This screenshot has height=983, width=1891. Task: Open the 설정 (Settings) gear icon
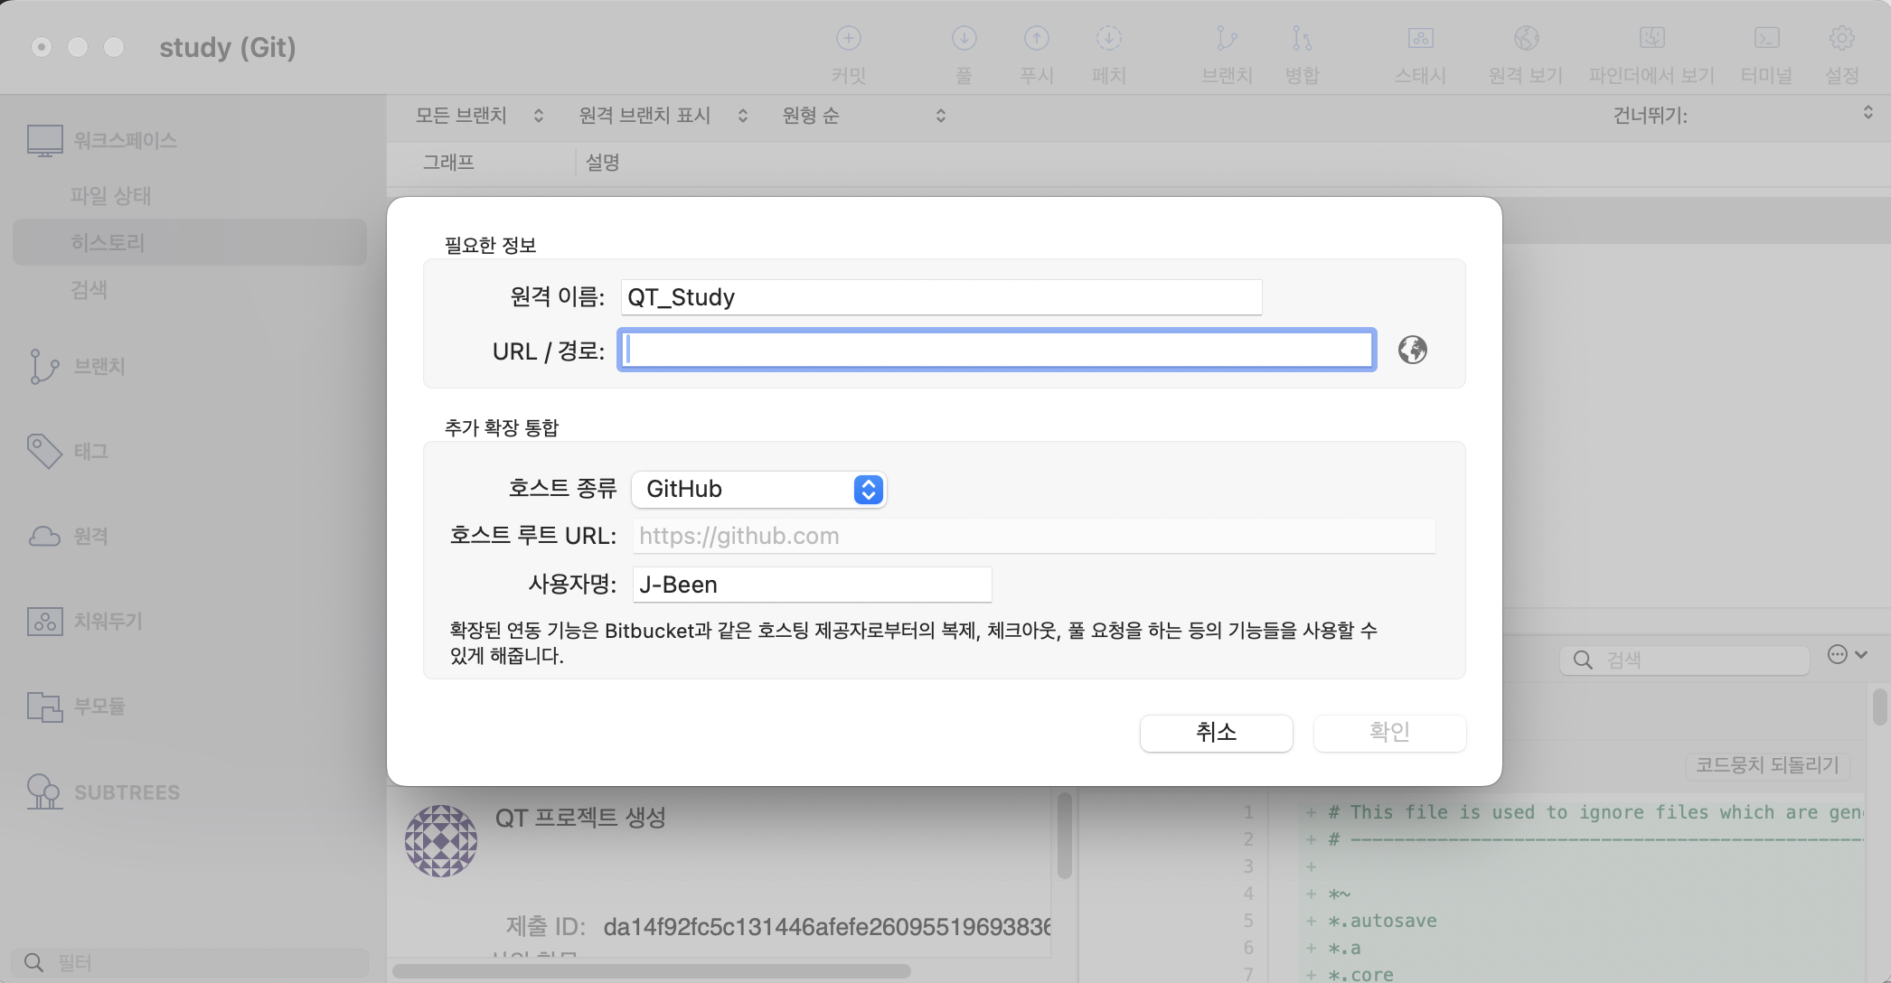click(1841, 39)
